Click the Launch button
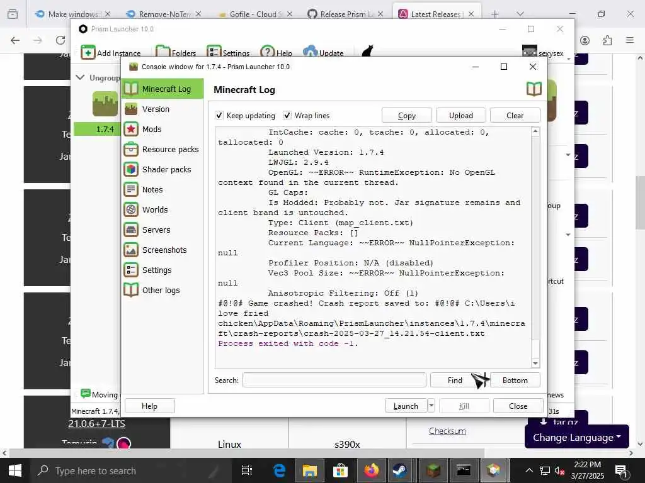This screenshot has width=645, height=483. coord(406,406)
